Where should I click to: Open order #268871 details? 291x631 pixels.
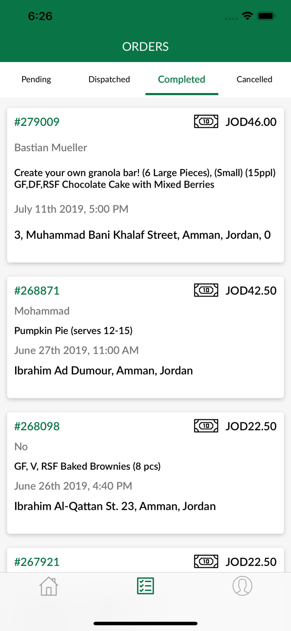[37, 290]
